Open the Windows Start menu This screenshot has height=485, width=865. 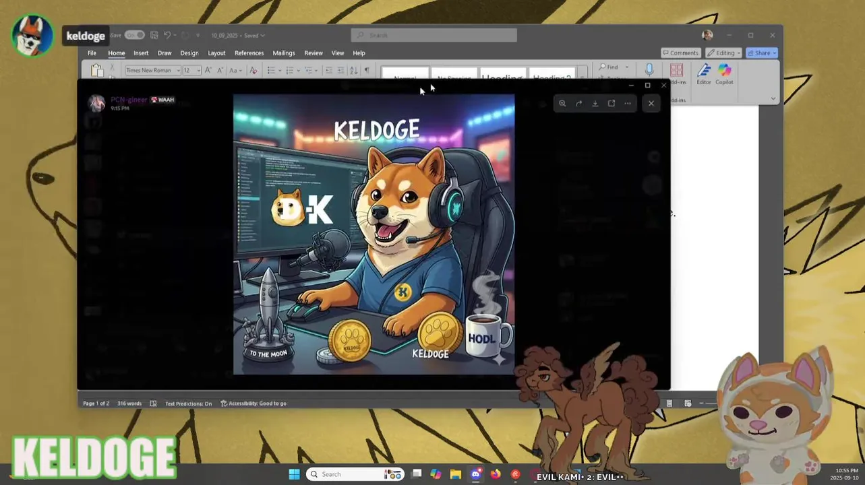point(294,474)
